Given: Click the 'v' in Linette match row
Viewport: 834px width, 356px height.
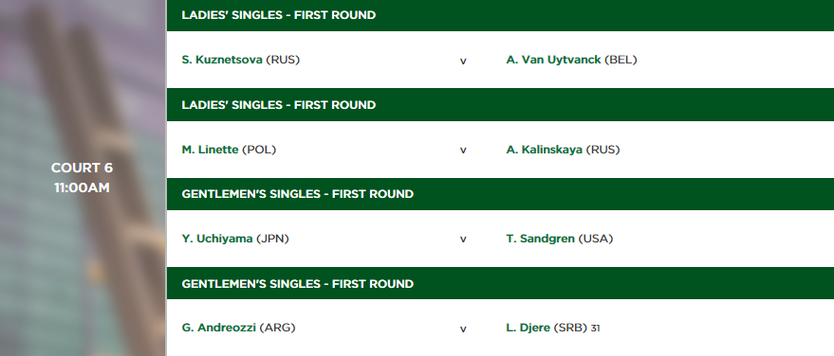Looking at the screenshot, I should pos(463,151).
